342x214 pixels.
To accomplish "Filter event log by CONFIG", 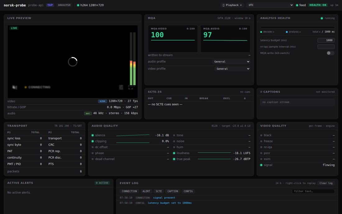I will coord(188,191).
